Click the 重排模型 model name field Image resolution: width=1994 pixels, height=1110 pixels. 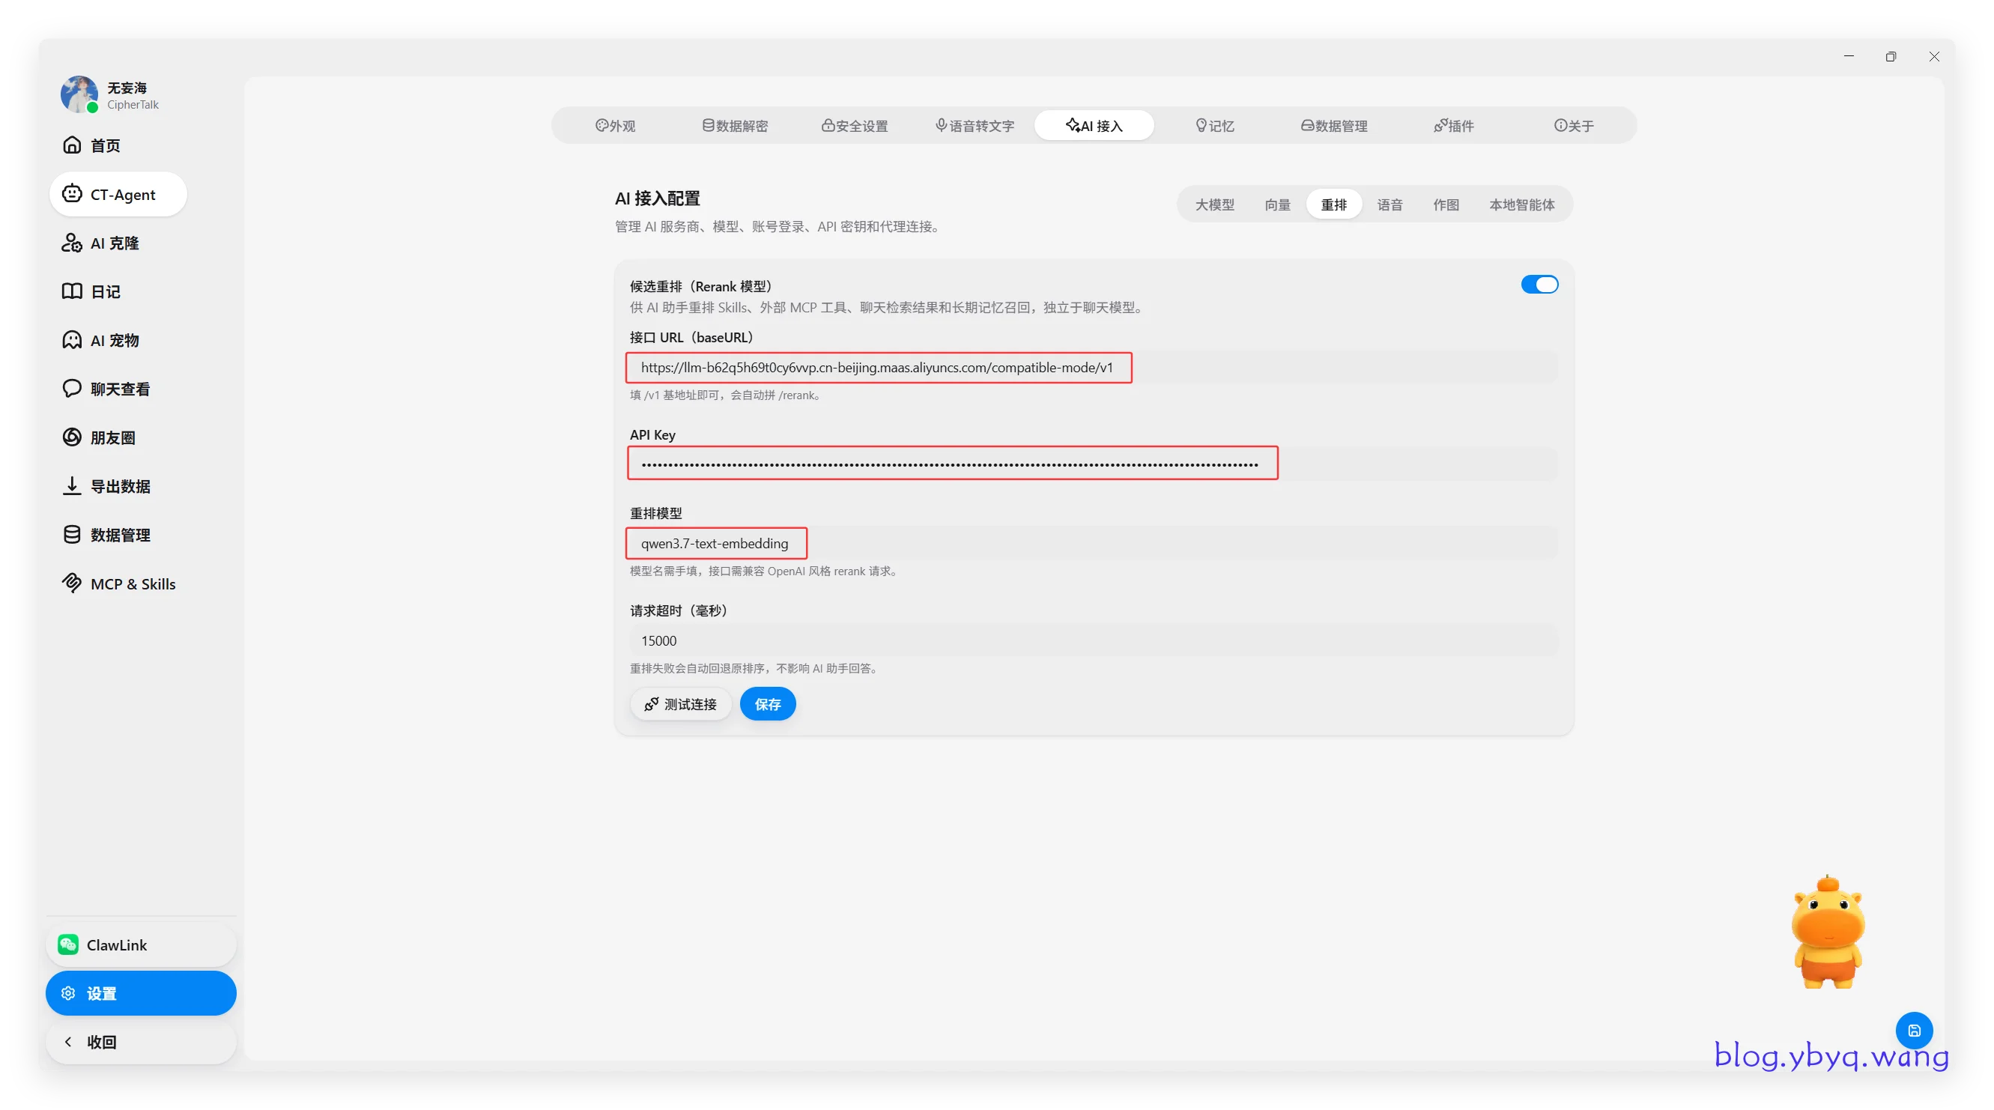(1093, 543)
